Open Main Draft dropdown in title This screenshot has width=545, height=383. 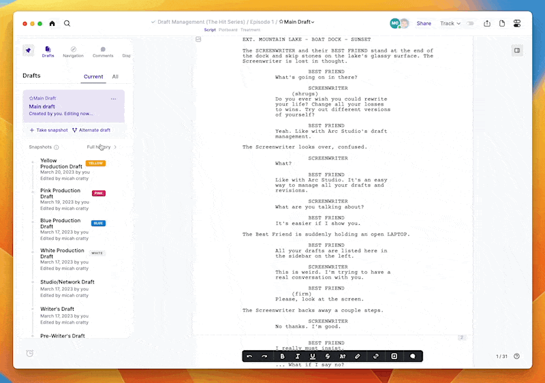click(297, 22)
